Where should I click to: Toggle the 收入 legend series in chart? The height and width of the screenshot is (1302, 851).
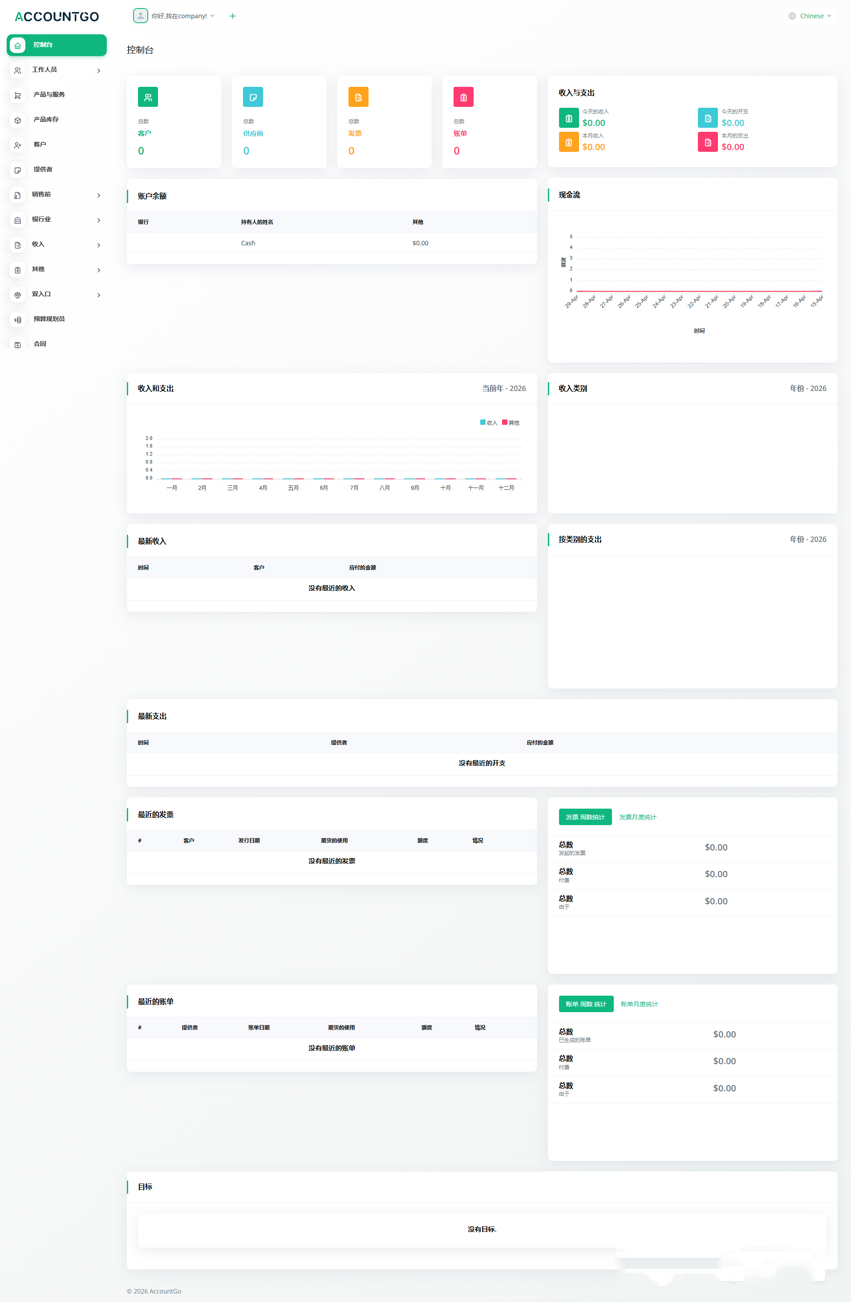(488, 422)
